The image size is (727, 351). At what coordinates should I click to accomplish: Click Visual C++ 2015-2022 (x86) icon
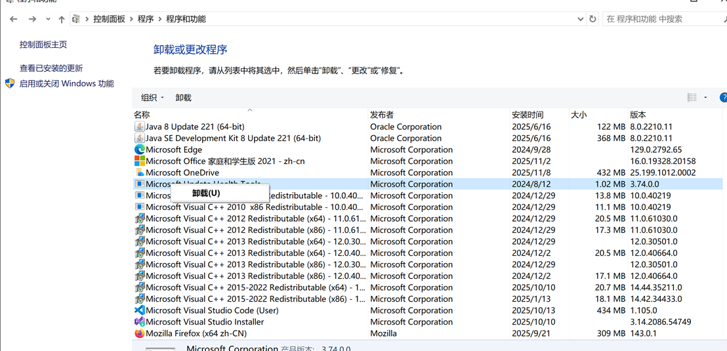point(140,299)
